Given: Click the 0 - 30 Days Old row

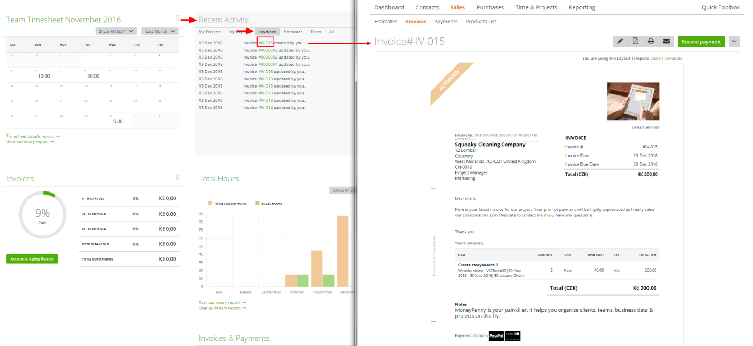Looking at the screenshot, I should pyautogui.click(x=130, y=199).
